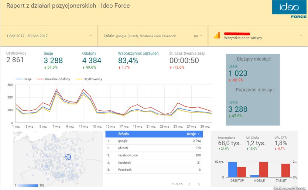The image size is (308, 190).
Task: Select the (direct) row in source table
Action: 154,148
